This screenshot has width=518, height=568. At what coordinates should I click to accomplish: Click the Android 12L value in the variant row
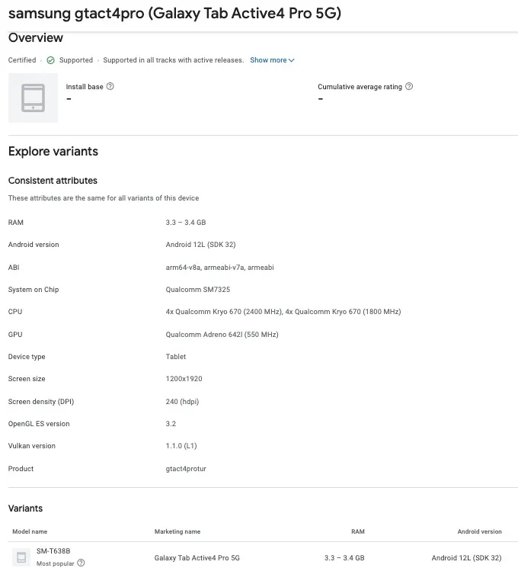click(468, 558)
